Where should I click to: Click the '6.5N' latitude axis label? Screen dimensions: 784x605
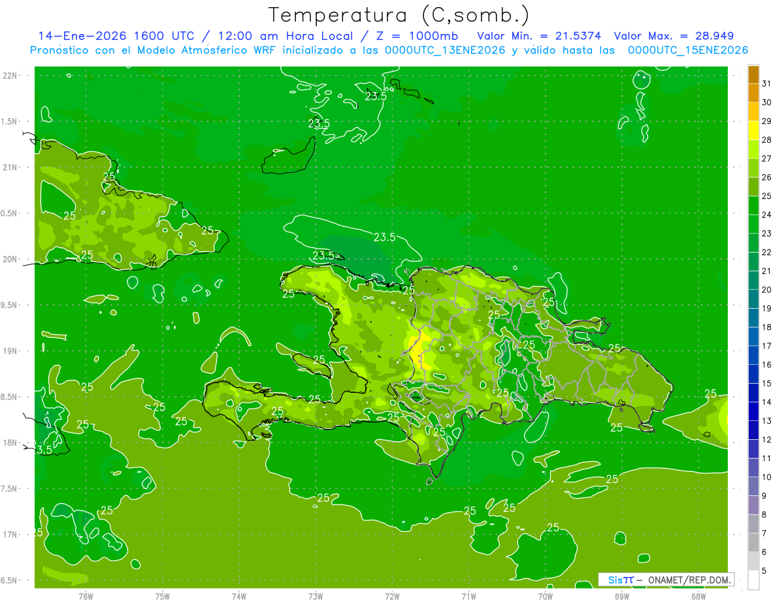pos(10,580)
